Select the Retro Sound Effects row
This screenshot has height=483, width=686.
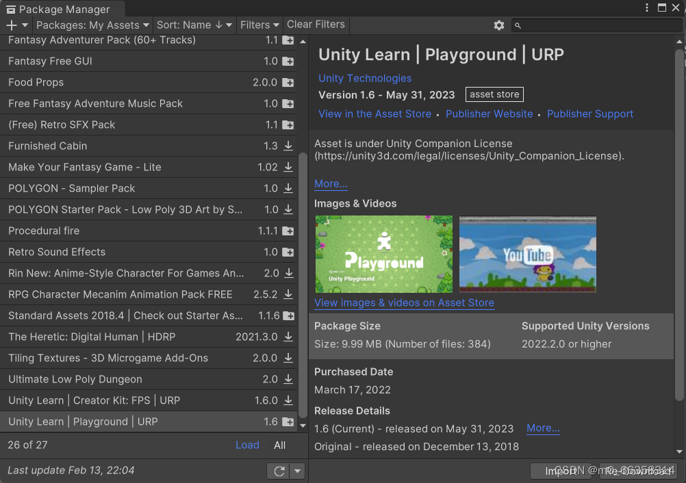(149, 252)
